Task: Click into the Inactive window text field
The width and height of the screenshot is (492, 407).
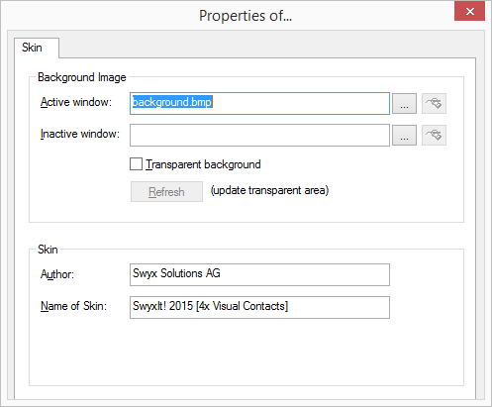Action: point(259,135)
